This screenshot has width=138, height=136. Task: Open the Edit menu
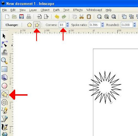tap(13, 10)
